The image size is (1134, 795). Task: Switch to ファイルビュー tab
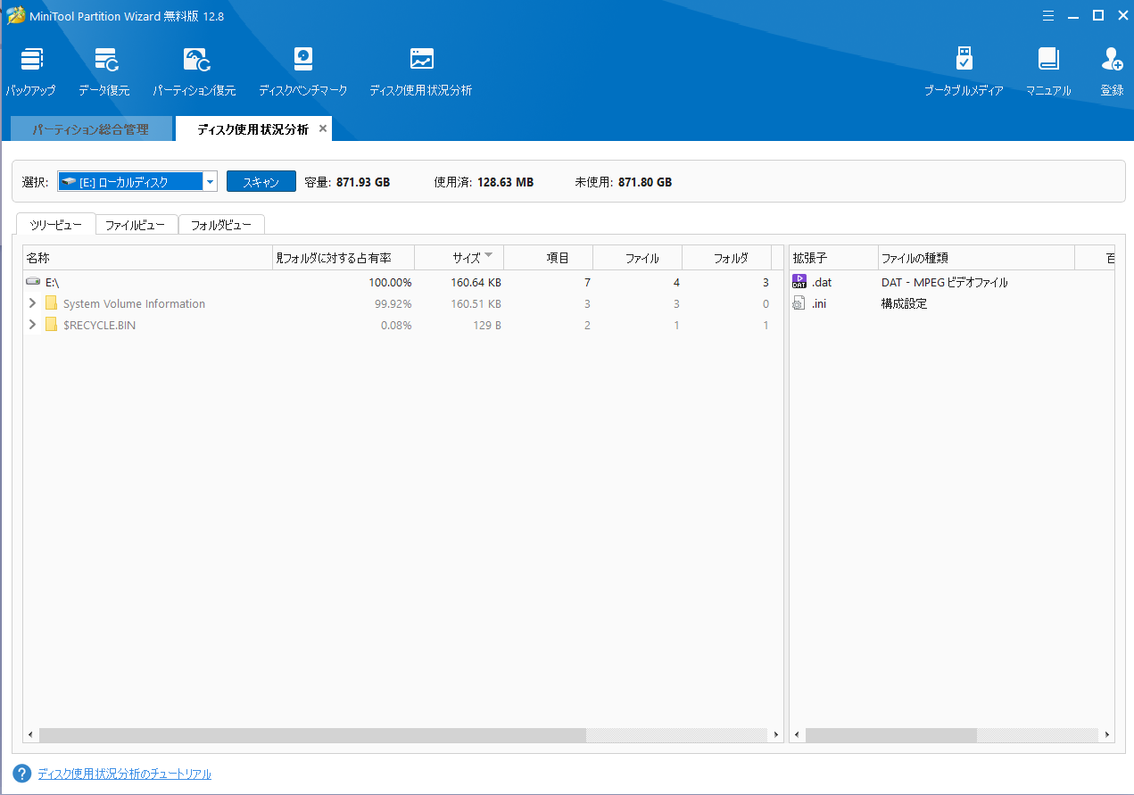(136, 225)
